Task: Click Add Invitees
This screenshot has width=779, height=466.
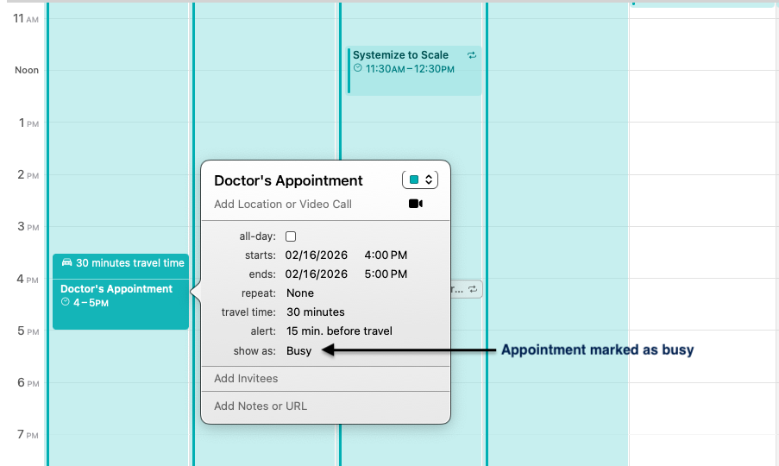Action: point(246,379)
